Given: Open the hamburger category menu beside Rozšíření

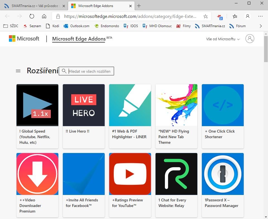Looking at the screenshot, I should coord(18,71).
